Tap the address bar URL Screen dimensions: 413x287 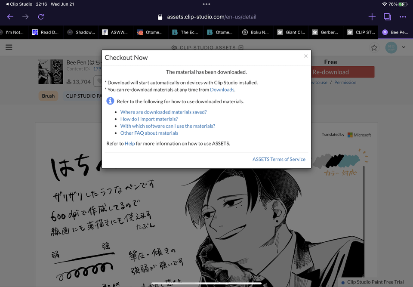pos(212,17)
